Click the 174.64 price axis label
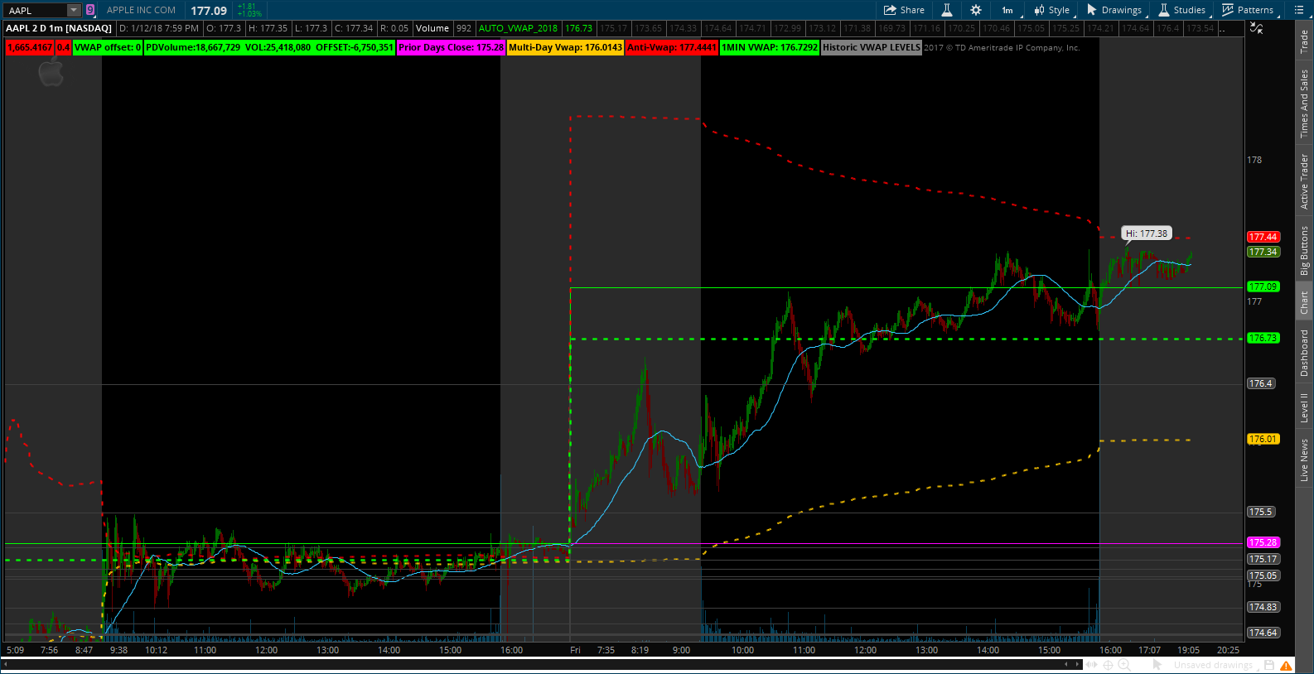Screen dimensions: 1314x674 point(1263,633)
